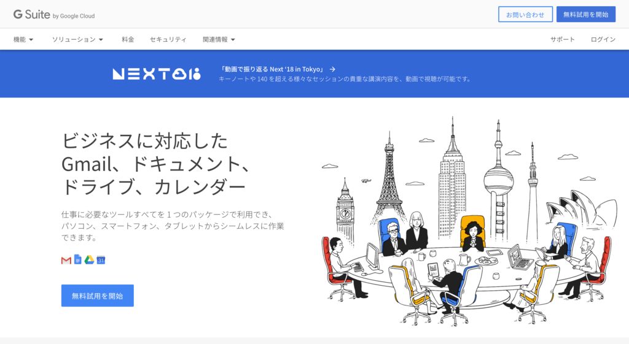Go to サポート
Image resolution: width=629 pixels, height=344 pixels.
(563, 39)
